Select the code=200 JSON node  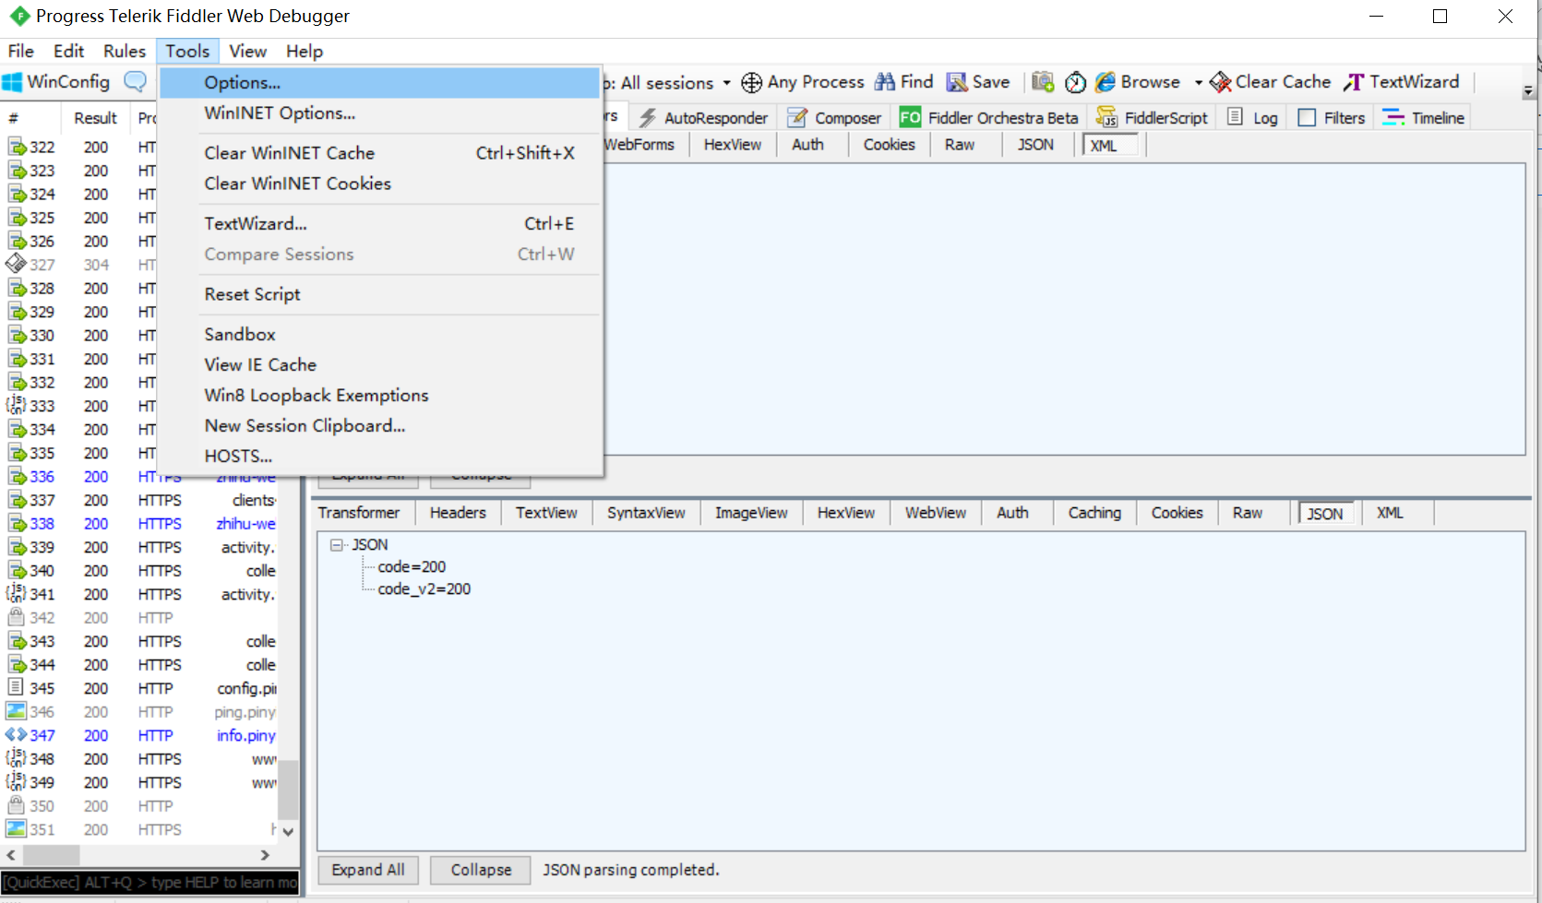pos(412,567)
